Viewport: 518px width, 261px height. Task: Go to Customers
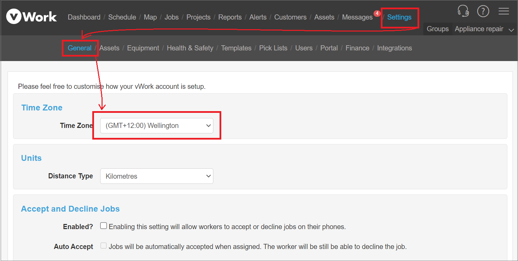(x=290, y=17)
